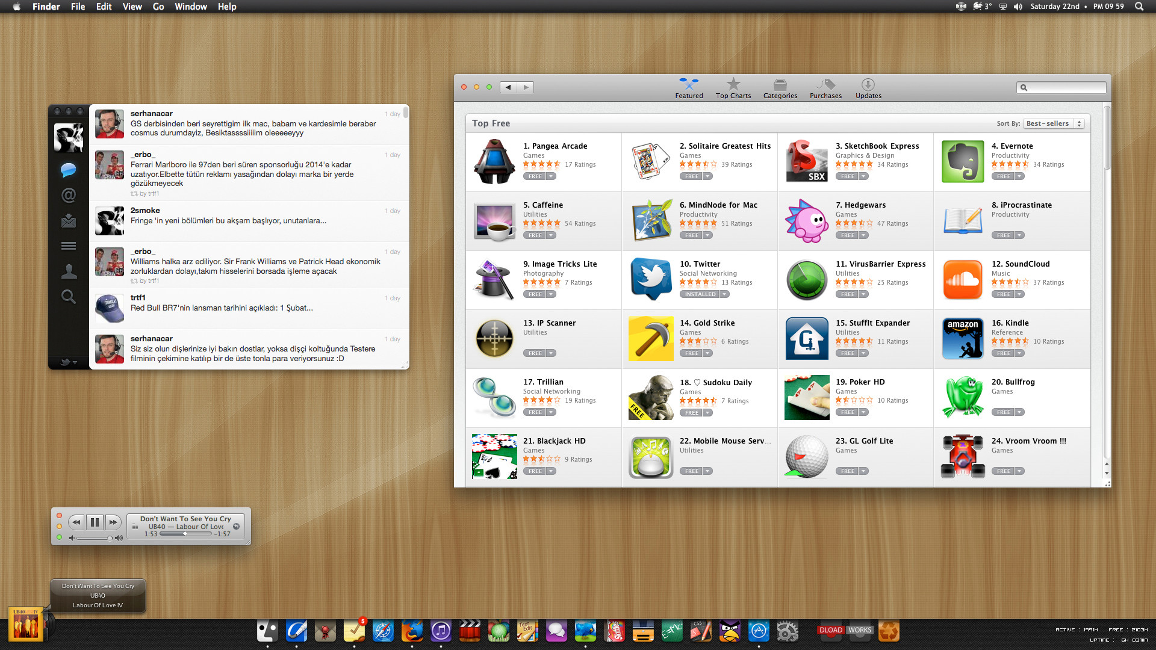Expand the arrow beside Caffeine FREE button
The width and height of the screenshot is (1156, 650).
[x=552, y=235]
